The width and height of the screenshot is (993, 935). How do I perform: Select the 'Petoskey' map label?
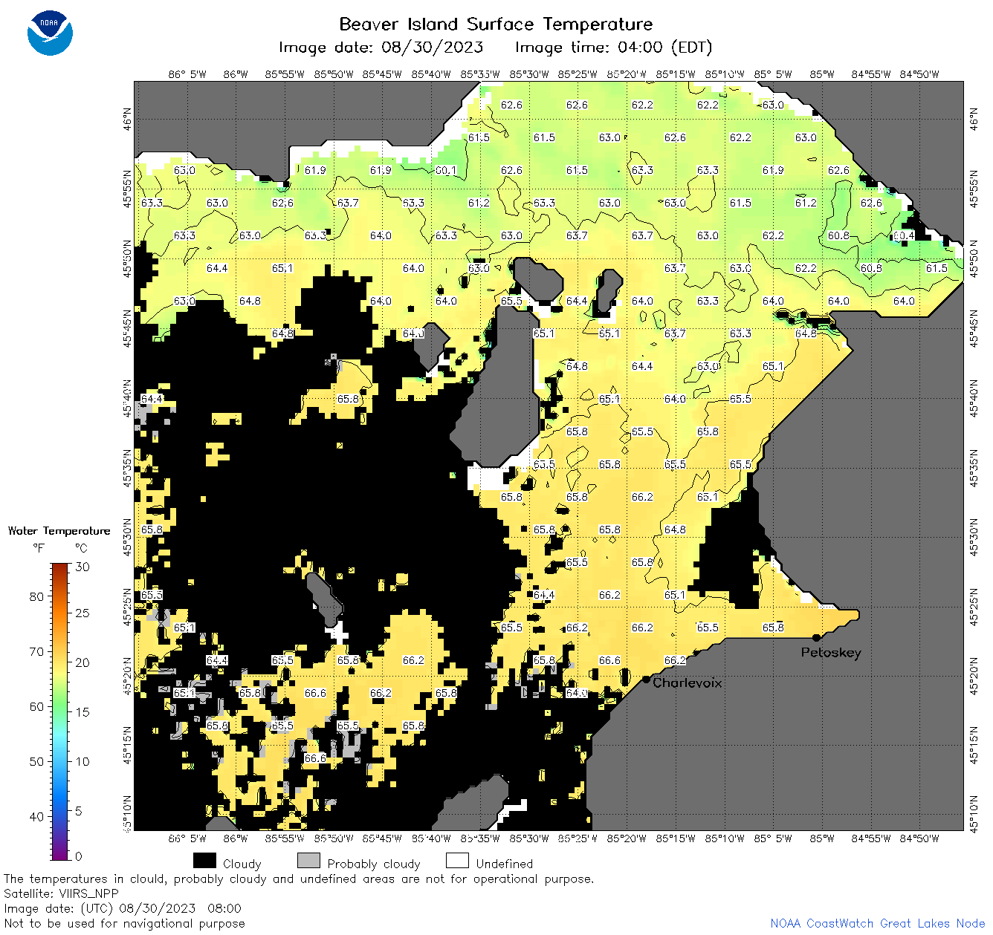(x=831, y=653)
